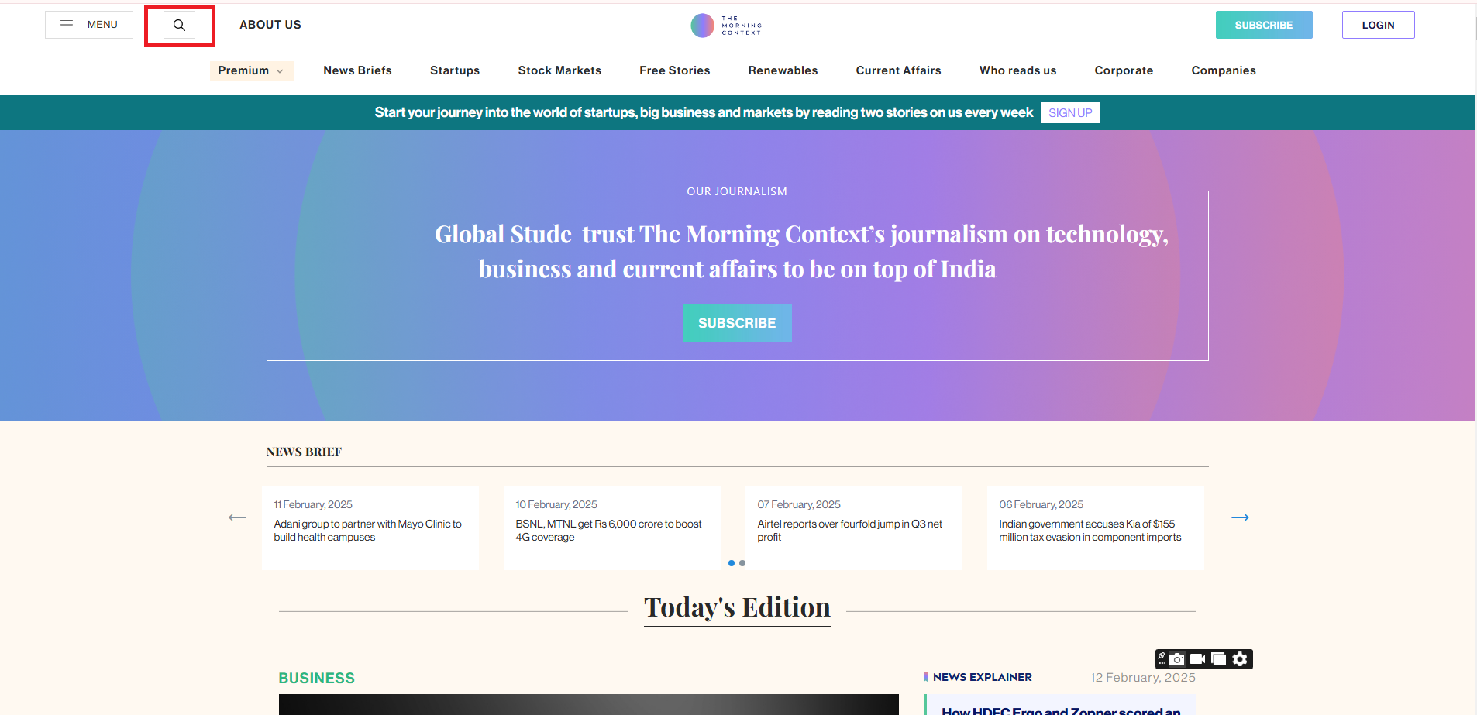
Task: Go to previous news brief with left arrow
Action: pyautogui.click(x=237, y=517)
